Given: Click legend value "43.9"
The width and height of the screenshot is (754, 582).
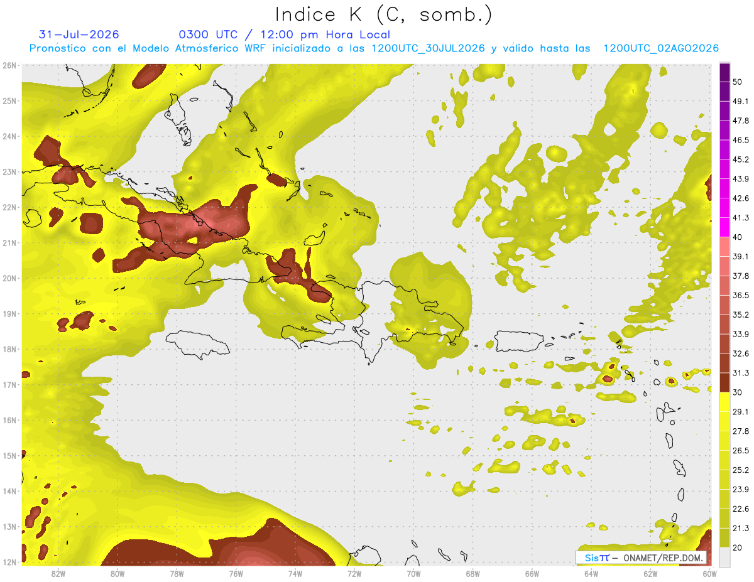Looking at the screenshot, I should point(741,179).
